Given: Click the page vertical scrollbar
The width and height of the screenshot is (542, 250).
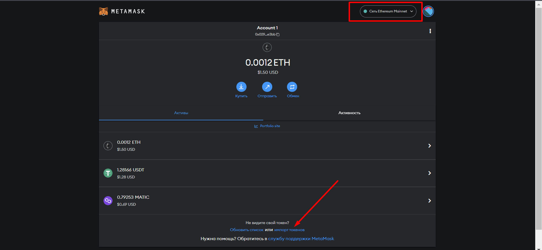Looking at the screenshot, I should click(x=539, y=118).
